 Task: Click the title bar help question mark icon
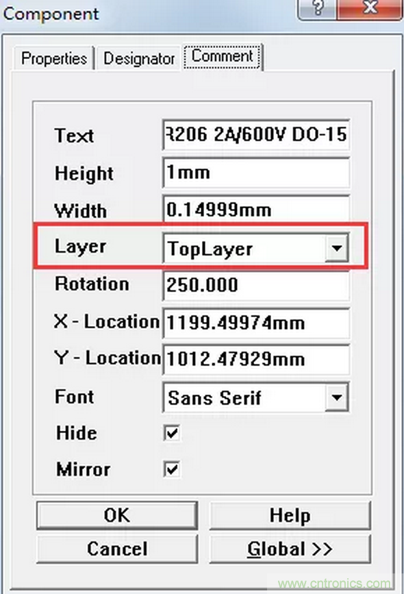pyautogui.click(x=318, y=8)
